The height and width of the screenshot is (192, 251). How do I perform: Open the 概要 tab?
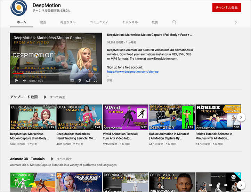[155, 22]
